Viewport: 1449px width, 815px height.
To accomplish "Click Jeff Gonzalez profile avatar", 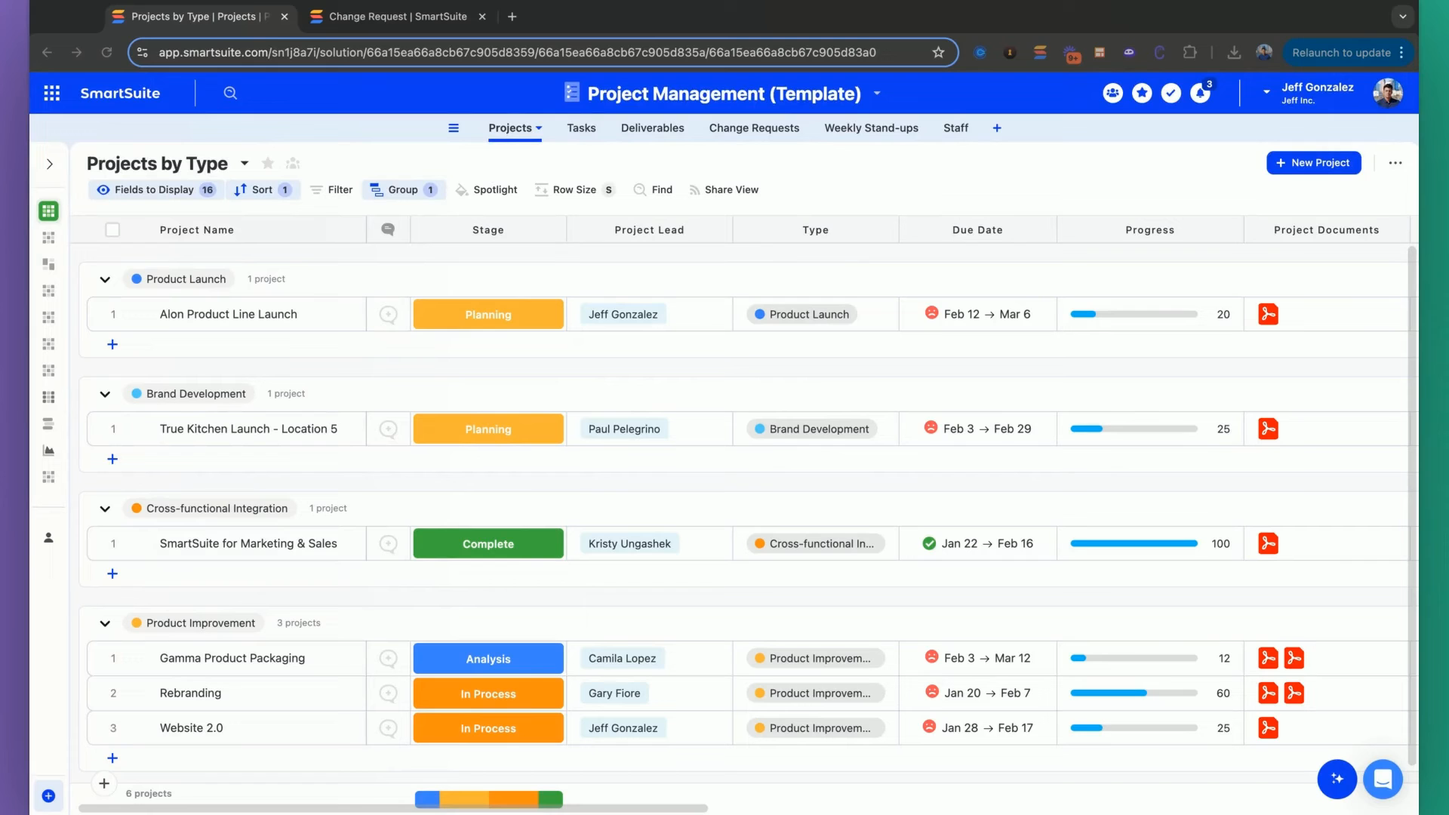I will 1387,93.
